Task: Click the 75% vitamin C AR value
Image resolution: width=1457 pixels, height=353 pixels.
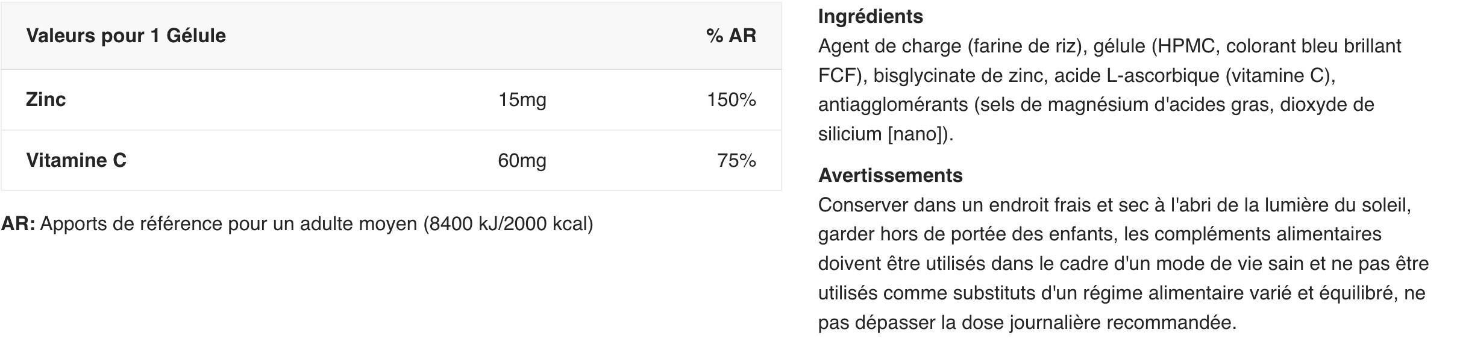Action: (736, 161)
